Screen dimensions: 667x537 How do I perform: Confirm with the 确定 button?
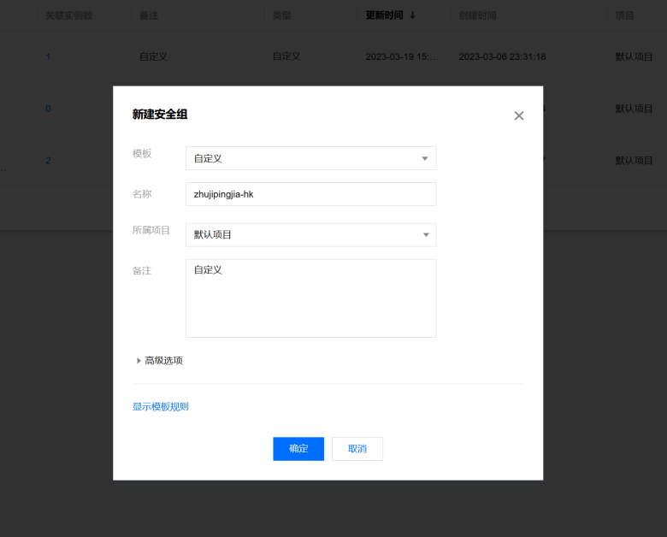tap(298, 448)
